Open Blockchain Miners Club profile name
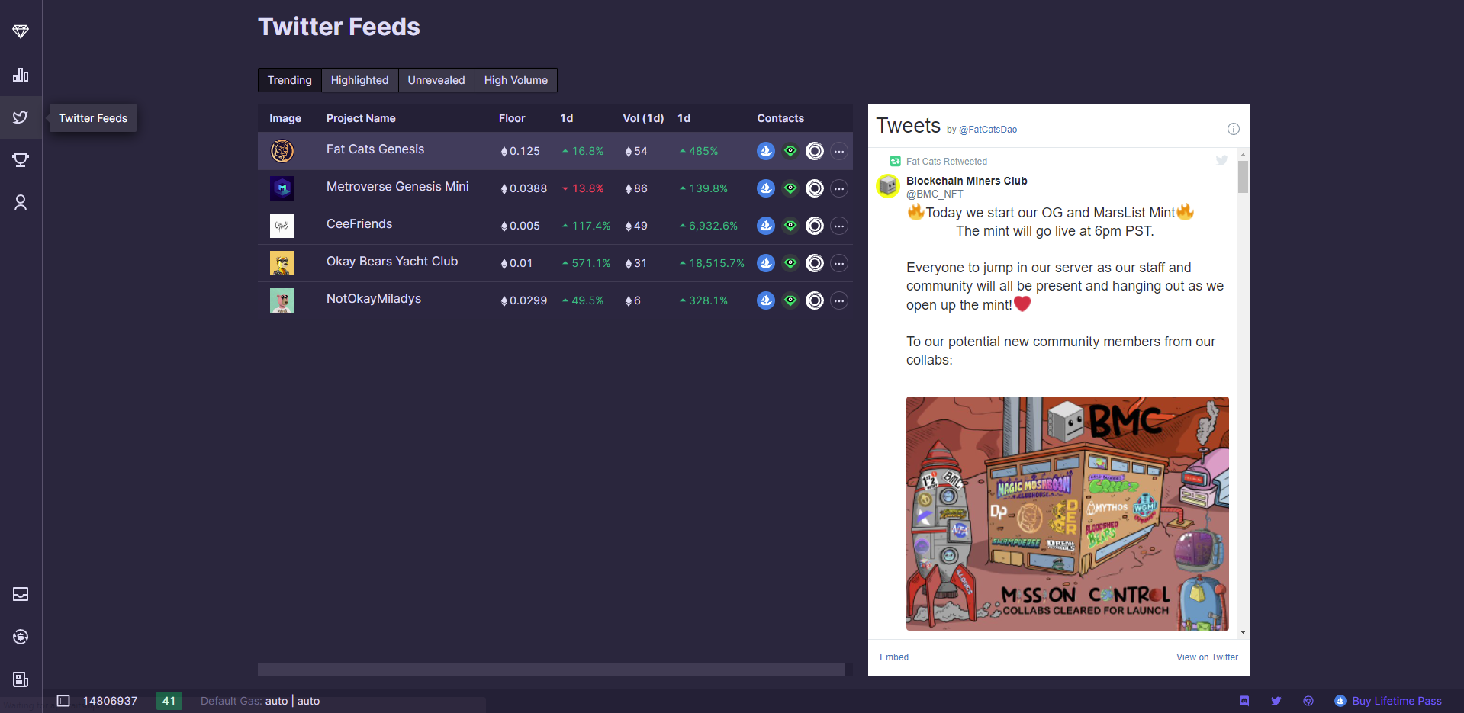 (967, 181)
